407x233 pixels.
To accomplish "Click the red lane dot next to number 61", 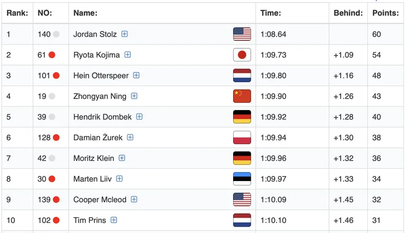I will [52, 55].
